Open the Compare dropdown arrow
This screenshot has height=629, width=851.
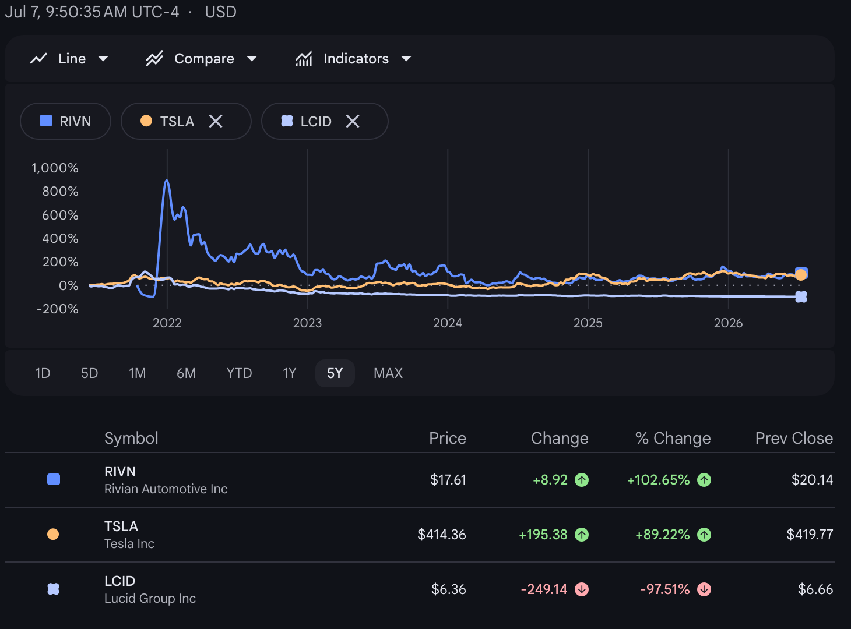pyautogui.click(x=252, y=59)
